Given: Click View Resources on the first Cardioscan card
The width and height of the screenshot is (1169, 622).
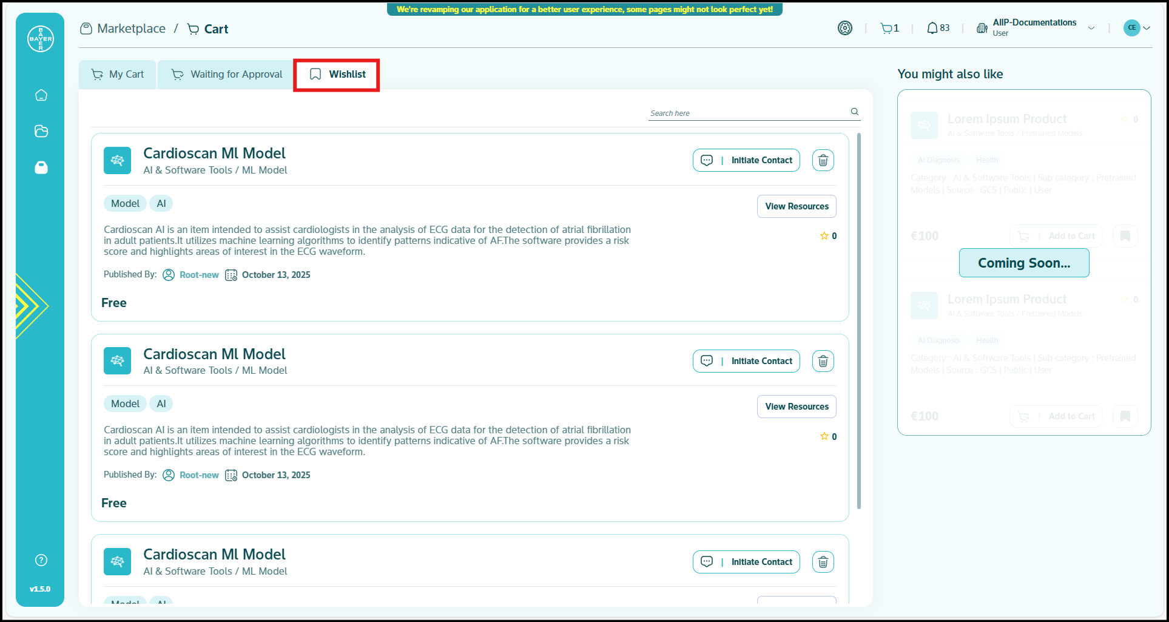Looking at the screenshot, I should [796, 206].
